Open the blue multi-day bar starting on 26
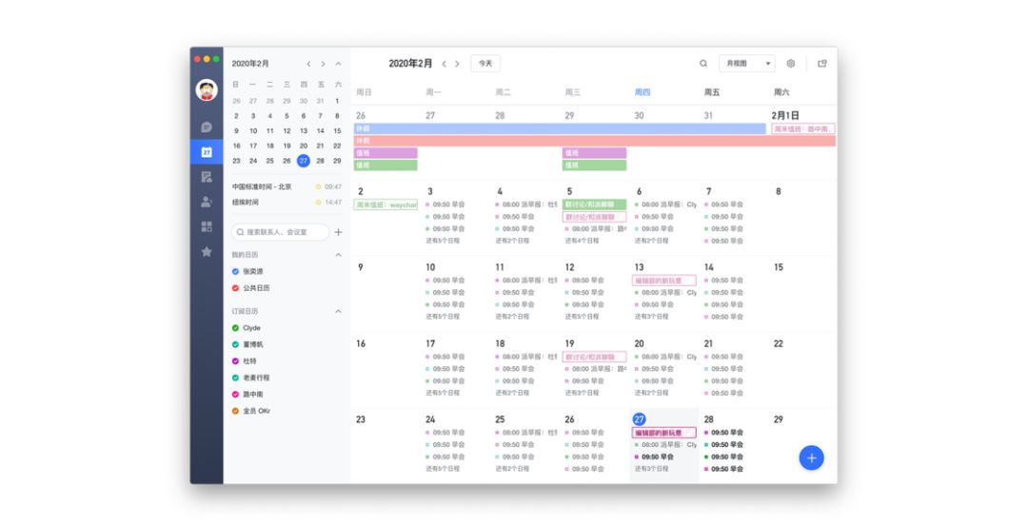 coord(560,129)
